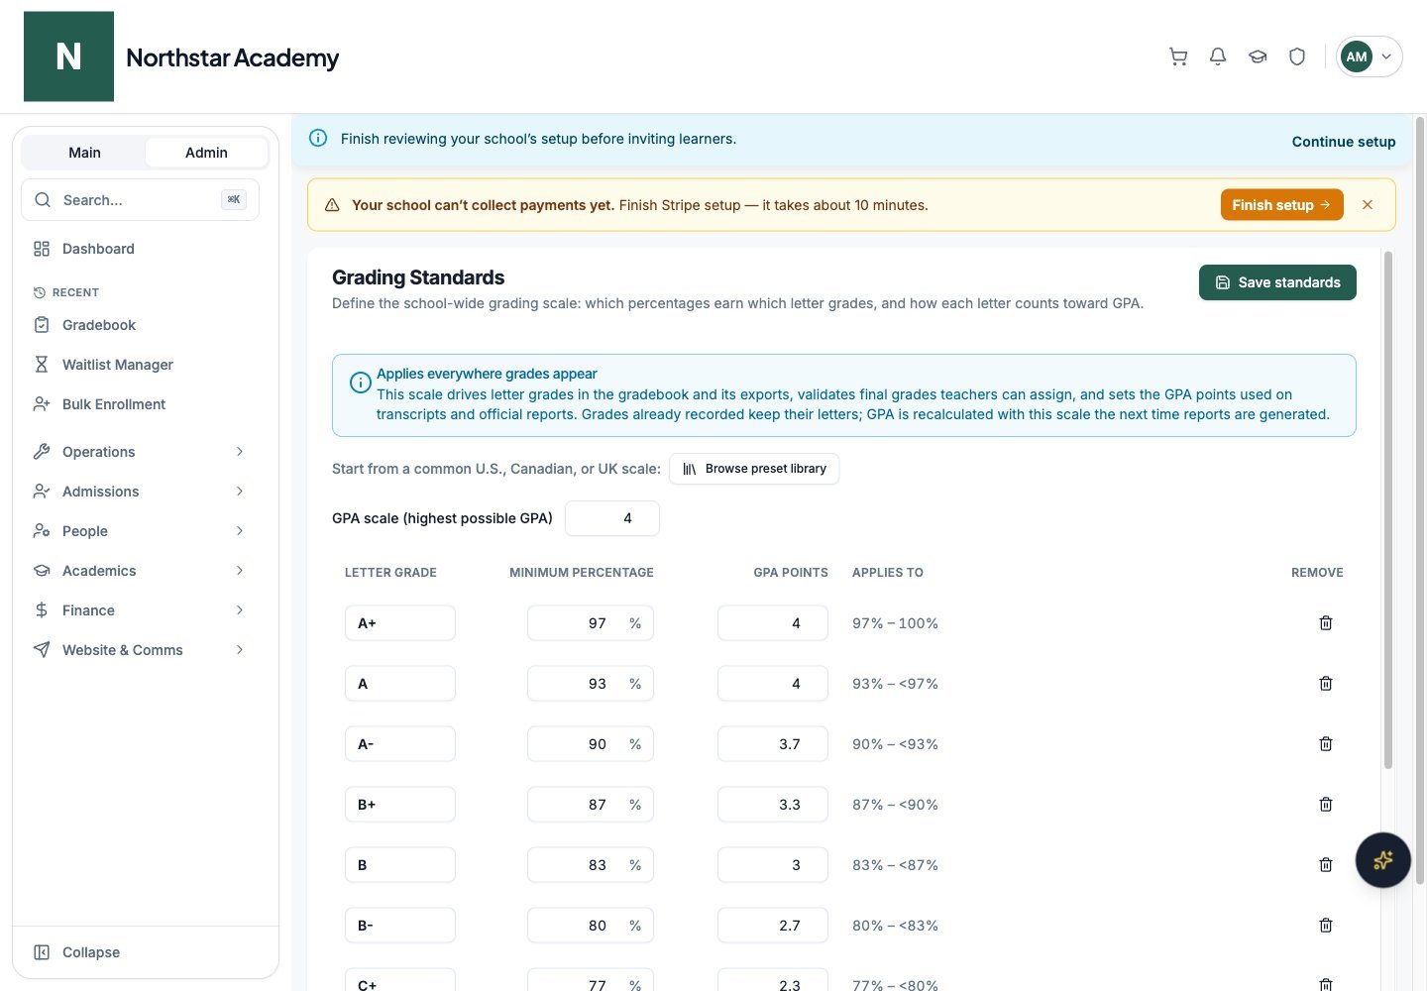Click the shield icon in header
This screenshot has width=1427, height=991.
[1297, 56]
